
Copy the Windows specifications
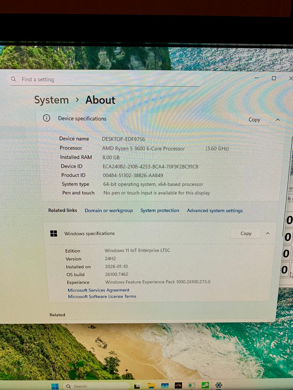(246, 233)
